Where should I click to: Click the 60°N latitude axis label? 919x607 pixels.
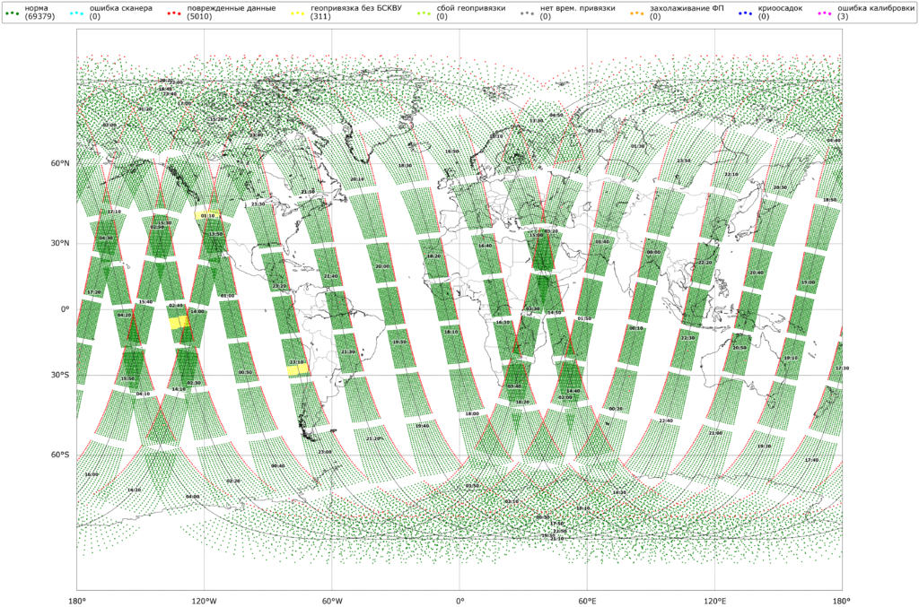60,163
